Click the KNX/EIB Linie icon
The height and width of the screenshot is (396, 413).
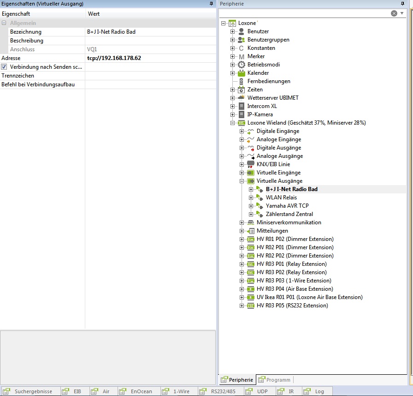(x=251, y=164)
